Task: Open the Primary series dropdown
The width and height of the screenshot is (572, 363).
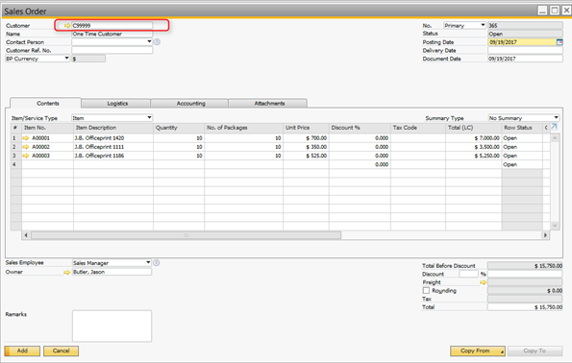Action: click(483, 25)
